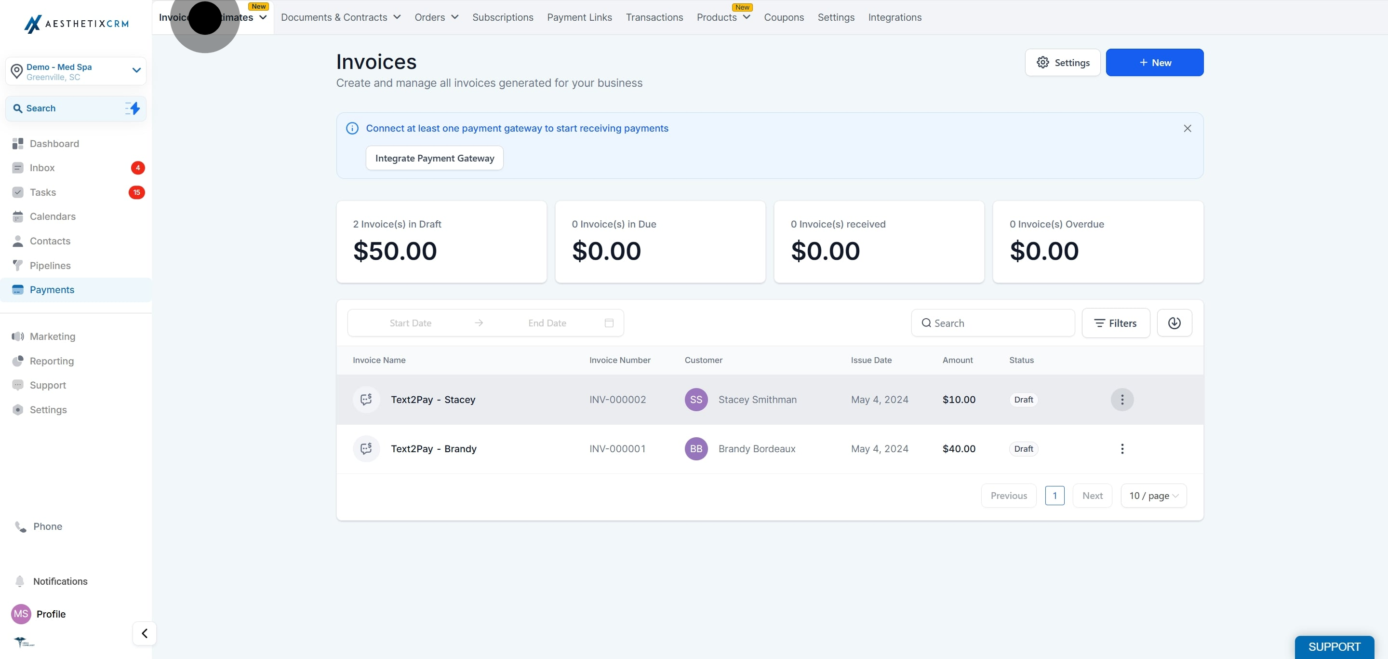Open actions menu for Text2Pay - Stacey

tap(1122, 400)
